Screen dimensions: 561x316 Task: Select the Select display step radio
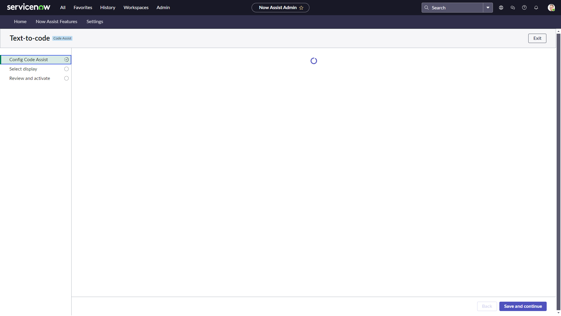click(x=66, y=69)
